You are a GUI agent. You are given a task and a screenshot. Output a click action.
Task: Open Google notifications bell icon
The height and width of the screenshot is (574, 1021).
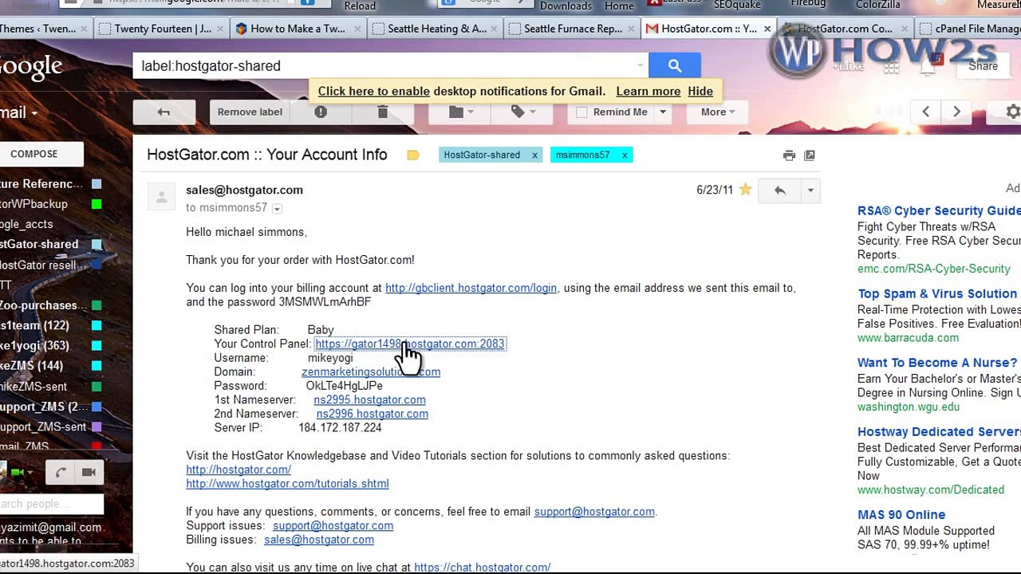(927, 68)
